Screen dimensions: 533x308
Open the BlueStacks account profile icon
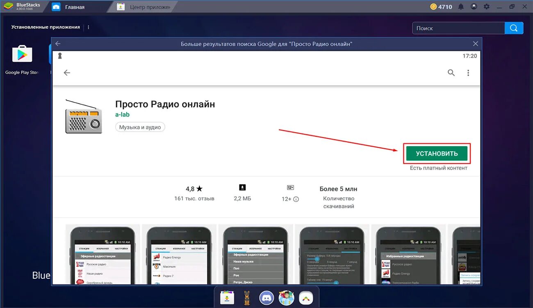coord(474,7)
